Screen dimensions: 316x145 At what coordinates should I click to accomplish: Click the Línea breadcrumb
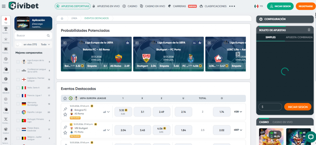(74, 18)
